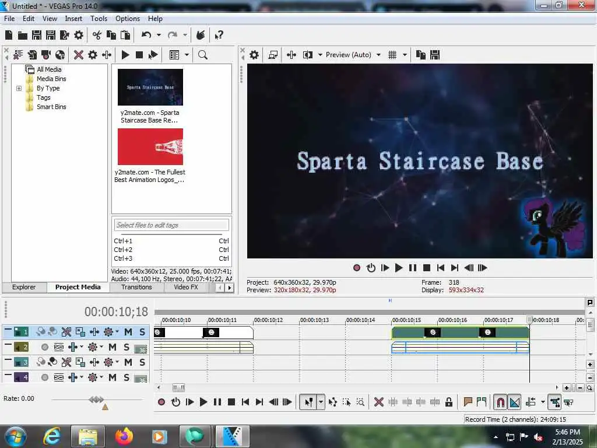Solo video track 3
Image resolution: width=597 pixels, height=448 pixels.
coord(142,362)
